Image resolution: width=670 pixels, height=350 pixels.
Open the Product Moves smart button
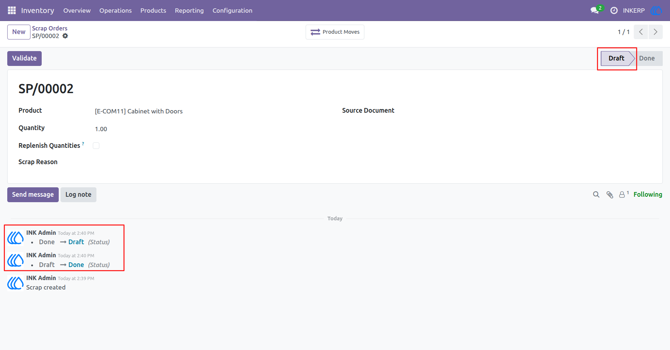click(x=335, y=32)
